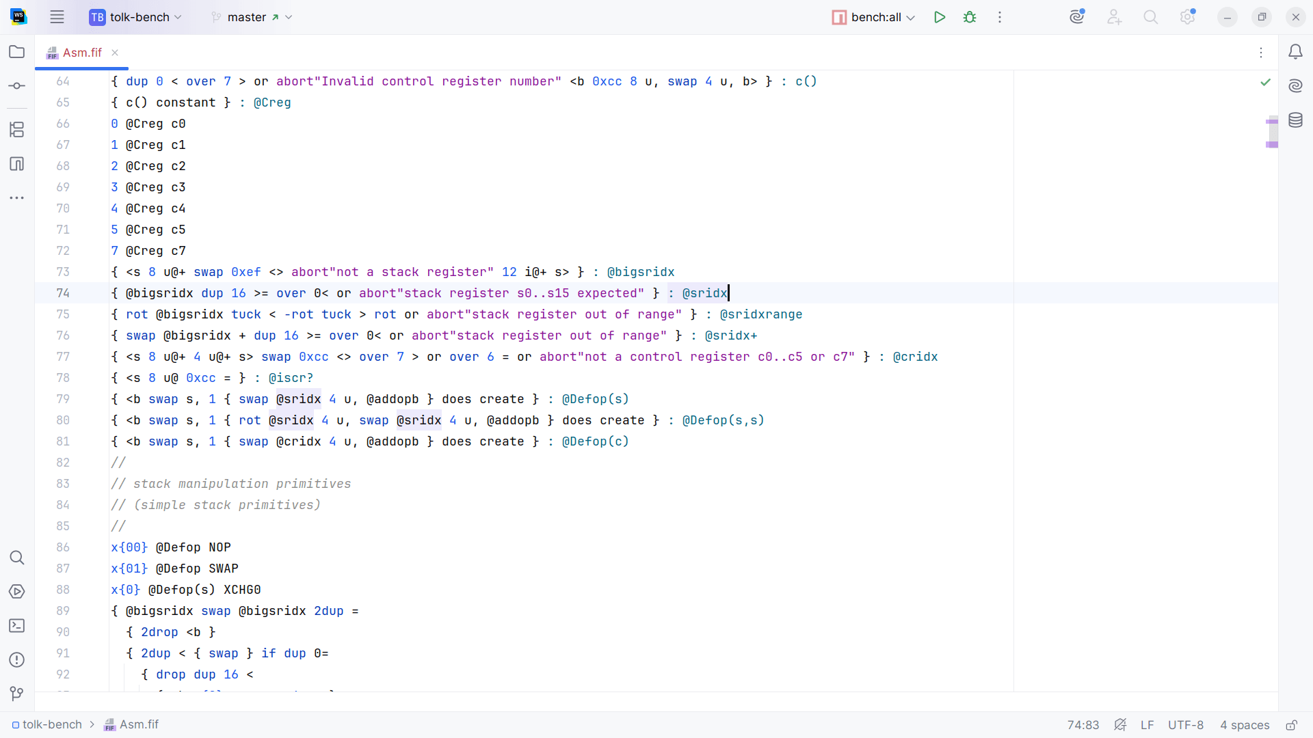This screenshot has height=738, width=1313.
Task: Click '@bigsridx' definition on line 73
Action: tap(641, 272)
